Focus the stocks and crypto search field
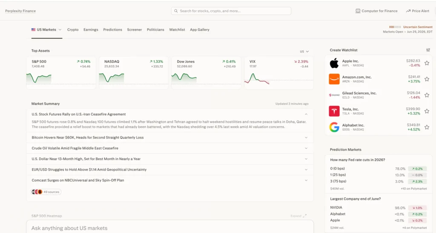This screenshot has height=233, width=436. [x=231, y=11]
